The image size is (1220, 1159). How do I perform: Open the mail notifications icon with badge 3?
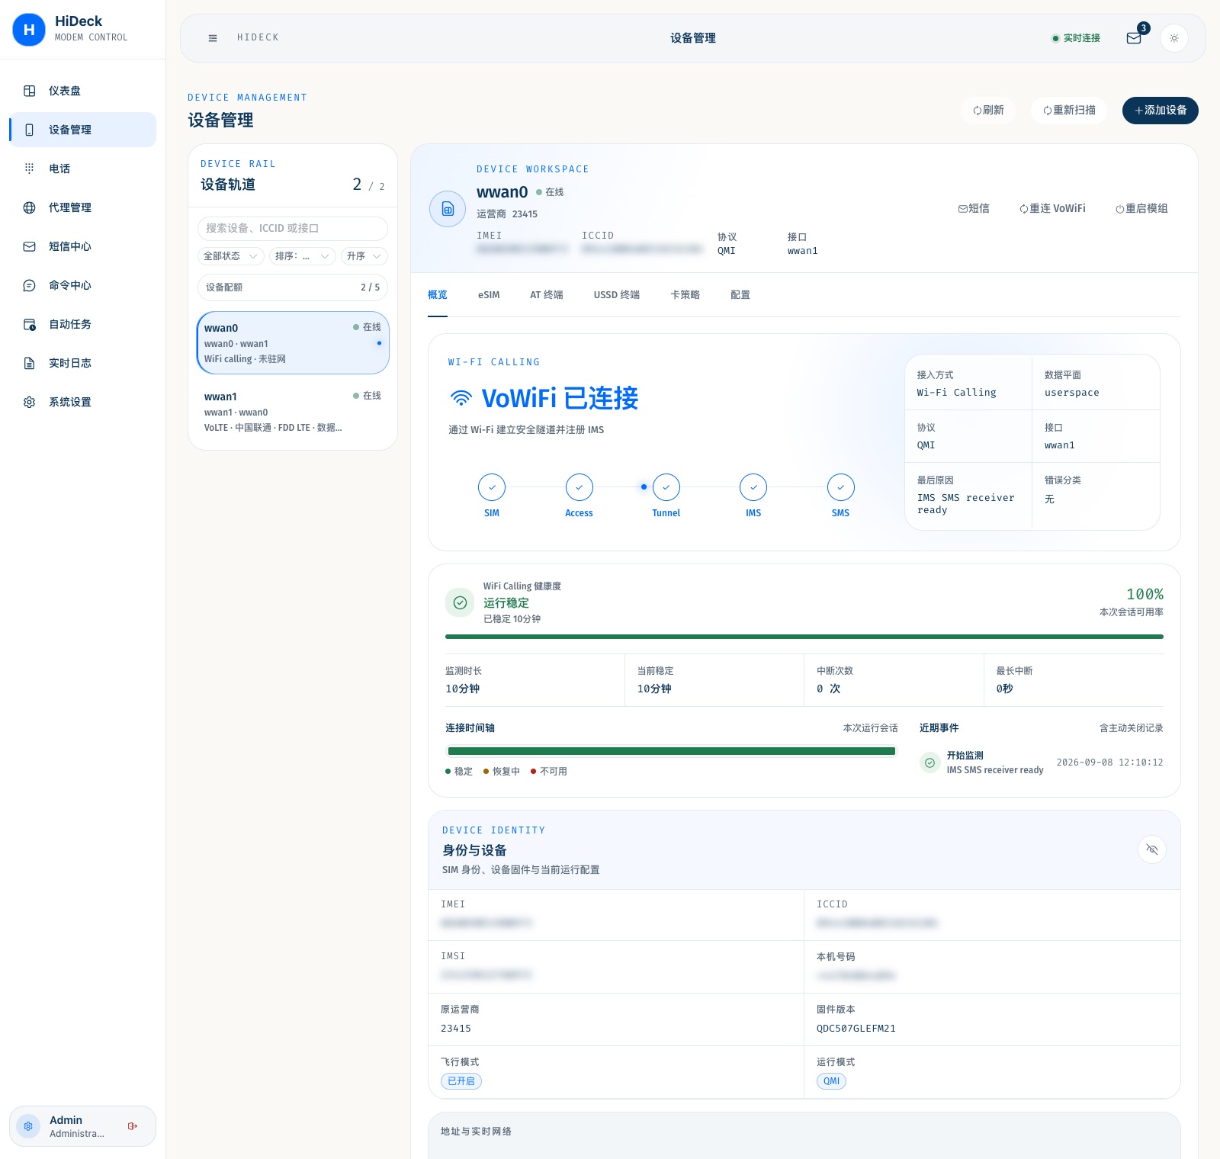[1134, 38]
